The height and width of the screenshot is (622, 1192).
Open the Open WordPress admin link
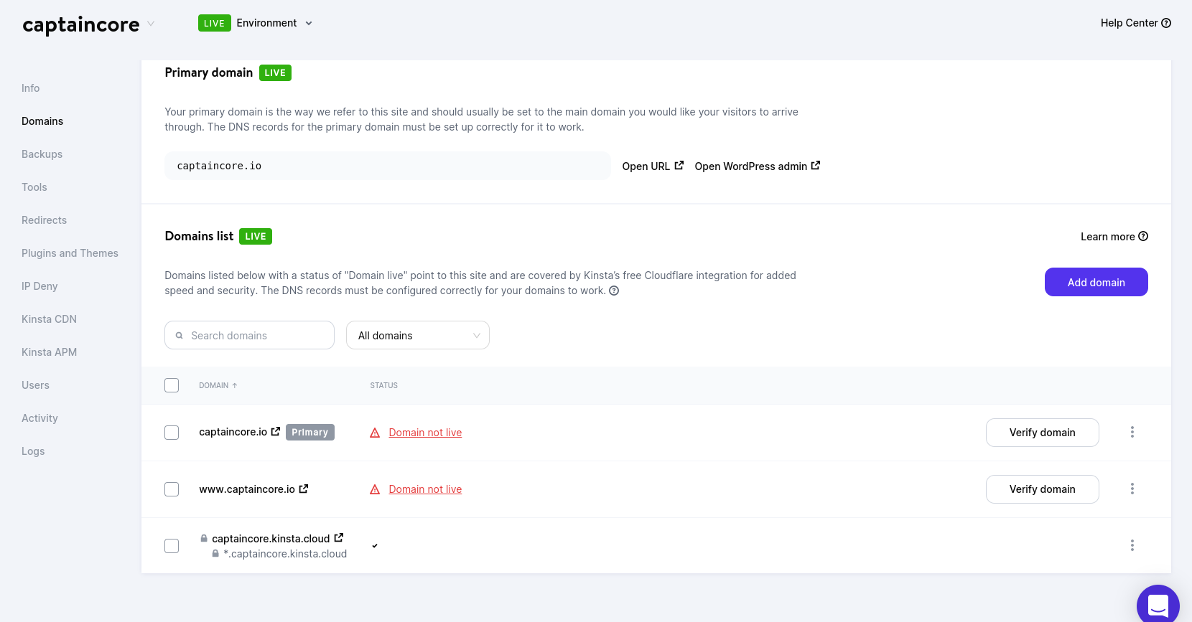coord(757,166)
